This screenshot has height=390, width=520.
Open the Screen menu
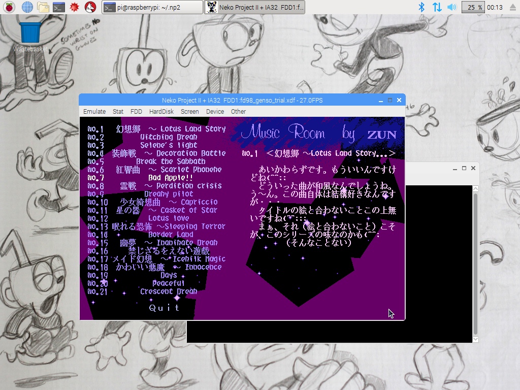tap(190, 111)
